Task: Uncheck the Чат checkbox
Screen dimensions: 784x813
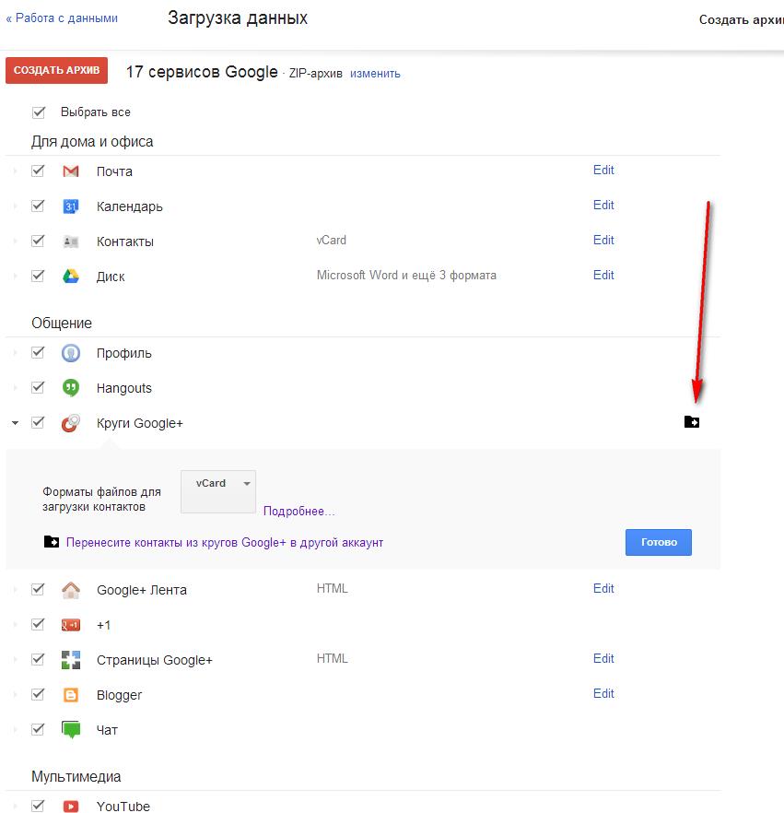Action: click(x=38, y=730)
